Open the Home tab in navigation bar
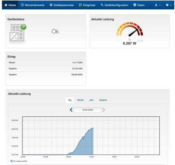 coord(10,5)
